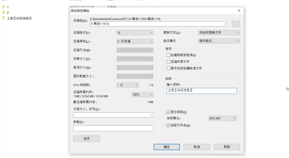Open the 加密算法 AES-256 dropdown
289x158 pixels.
point(223,118)
